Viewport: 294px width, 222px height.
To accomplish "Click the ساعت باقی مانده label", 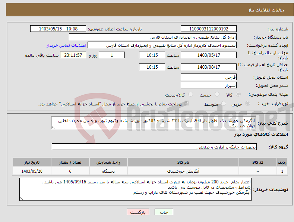I will coord(42,55).
